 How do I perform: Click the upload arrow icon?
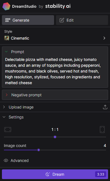[105, 107]
